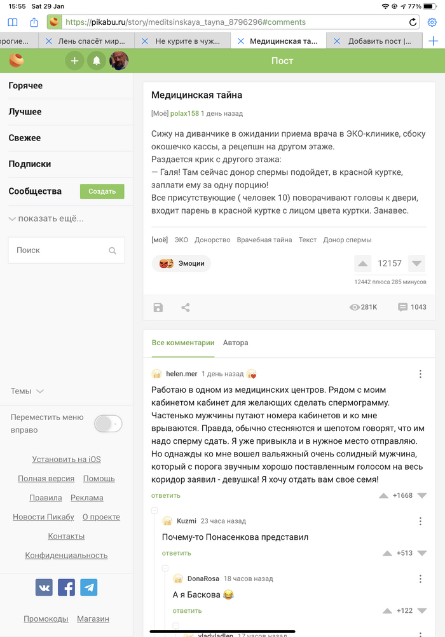Click the Поиск search field
The height and width of the screenshot is (637, 445).
point(60,250)
